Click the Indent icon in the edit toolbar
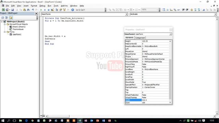This screenshot has width=219, height=123. pos(183,10)
